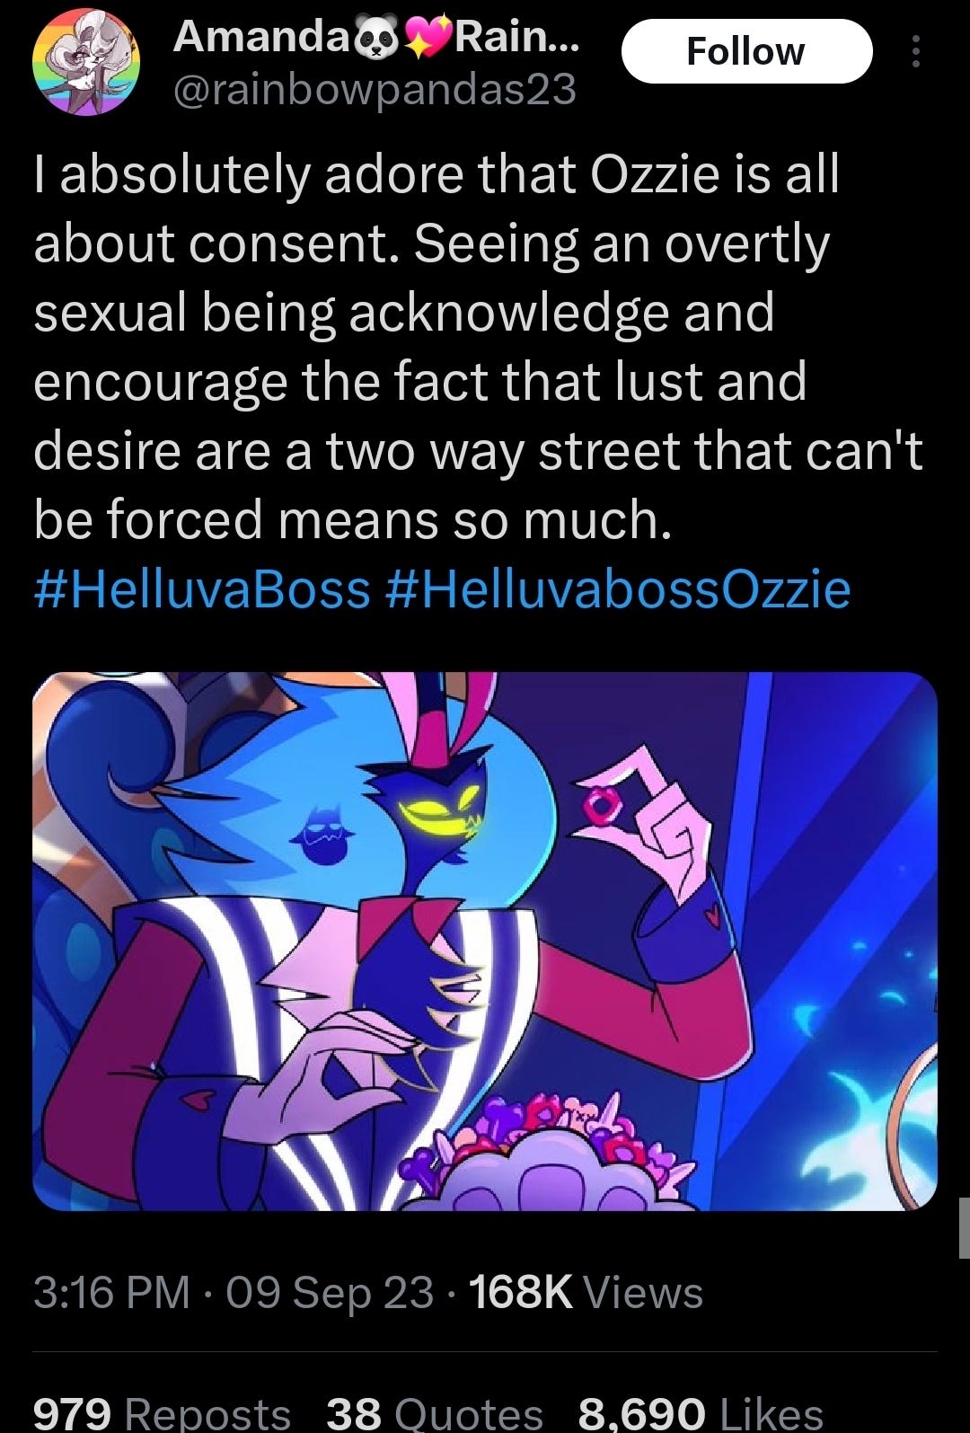Screen dimensions: 970x1433
Task: Click the gray scrollbar on right edge
Action: pyautogui.click(x=965, y=1227)
